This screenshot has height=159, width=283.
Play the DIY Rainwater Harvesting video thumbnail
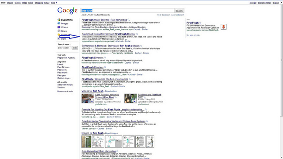pos(88,98)
